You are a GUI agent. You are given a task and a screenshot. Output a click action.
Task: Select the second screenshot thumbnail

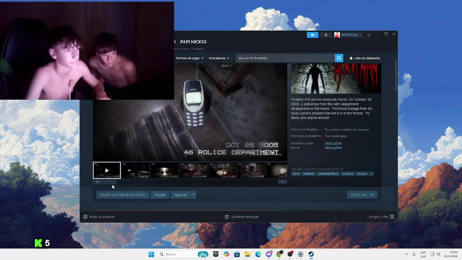[x=136, y=170]
